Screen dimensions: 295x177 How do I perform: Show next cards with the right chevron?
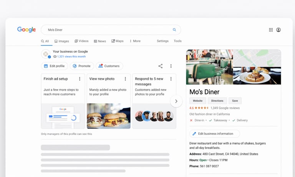point(176,101)
